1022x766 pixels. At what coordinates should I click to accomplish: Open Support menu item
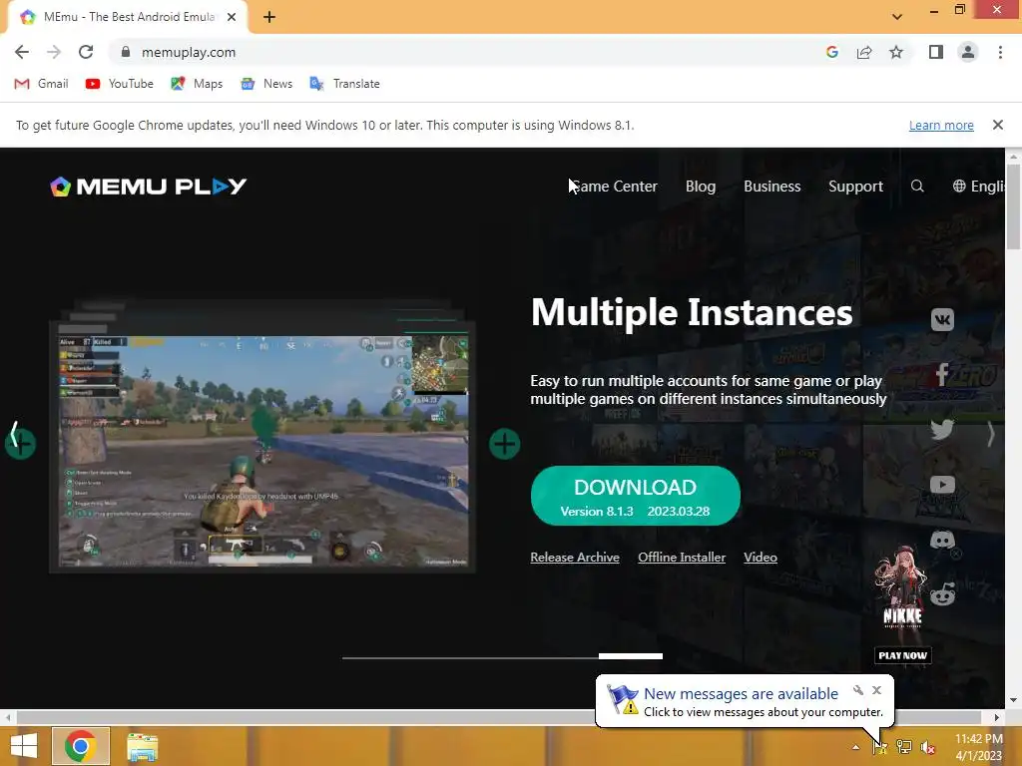click(855, 187)
